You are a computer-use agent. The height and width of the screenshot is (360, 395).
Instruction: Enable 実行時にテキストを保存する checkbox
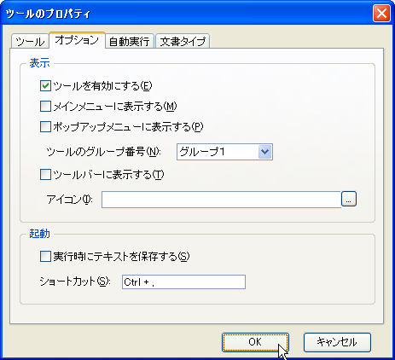coord(45,257)
